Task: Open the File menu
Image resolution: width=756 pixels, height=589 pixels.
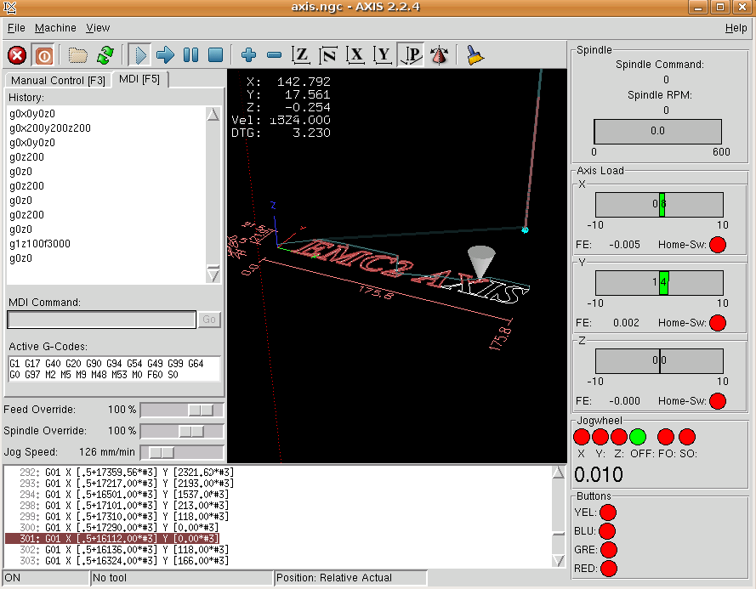Action: coord(16,28)
